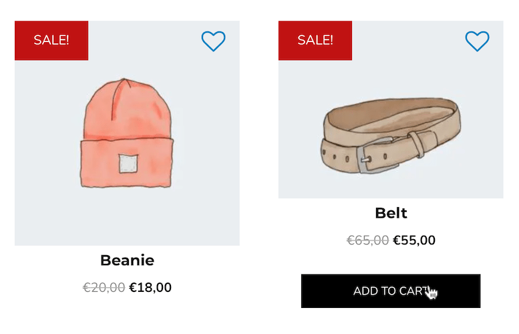Image resolution: width=519 pixels, height=334 pixels.
Task: Click the crossed-out €65,00 Belt price
Action: point(368,240)
